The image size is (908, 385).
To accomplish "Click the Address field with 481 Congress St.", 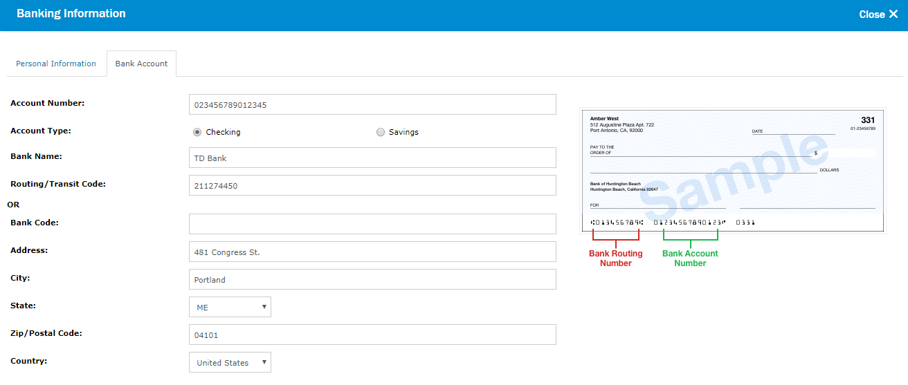I will point(372,252).
